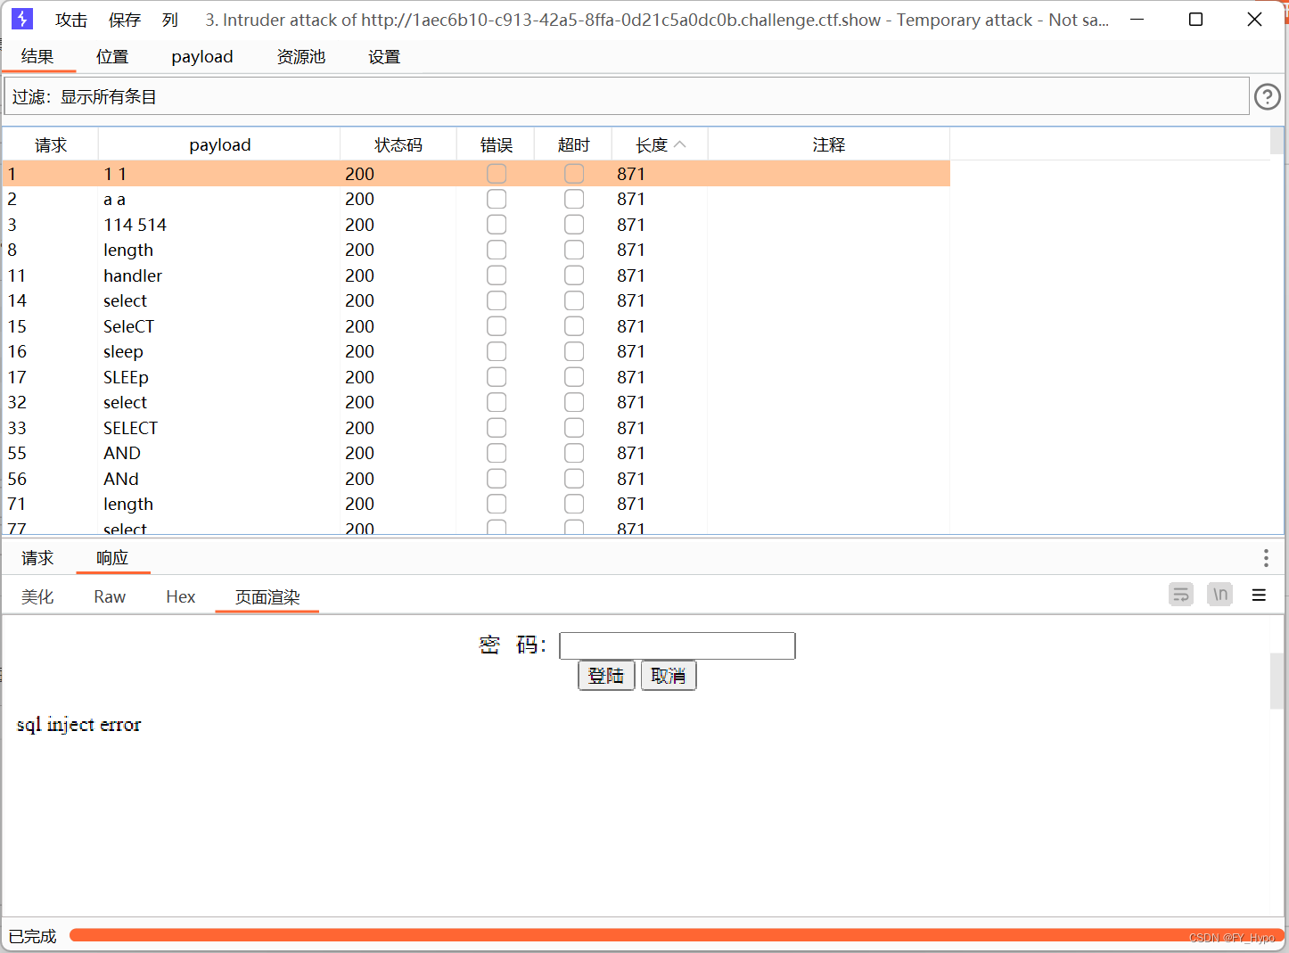Open the 攻击 menu
Screen dimensions: 1289x953
click(x=71, y=20)
